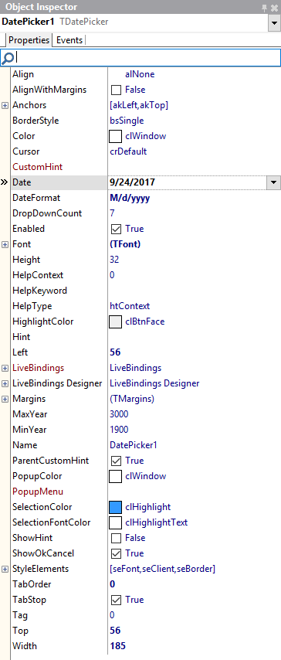The width and height of the screenshot is (281, 660).
Task: Expand the Margins property node
Action: pos(5,399)
